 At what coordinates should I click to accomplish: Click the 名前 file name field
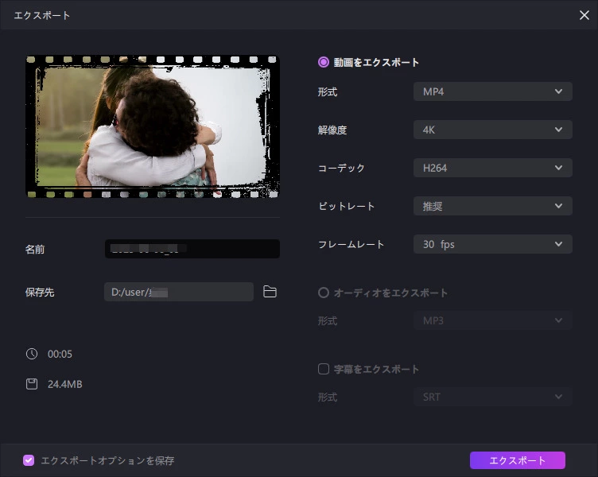pos(192,249)
